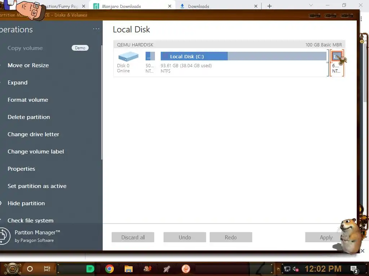Choose Format volume operation
The image size is (369, 276).
(28, 100)
